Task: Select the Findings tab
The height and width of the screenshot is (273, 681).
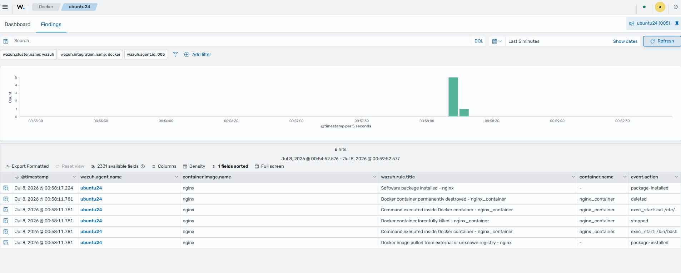Action: [51, 24]
